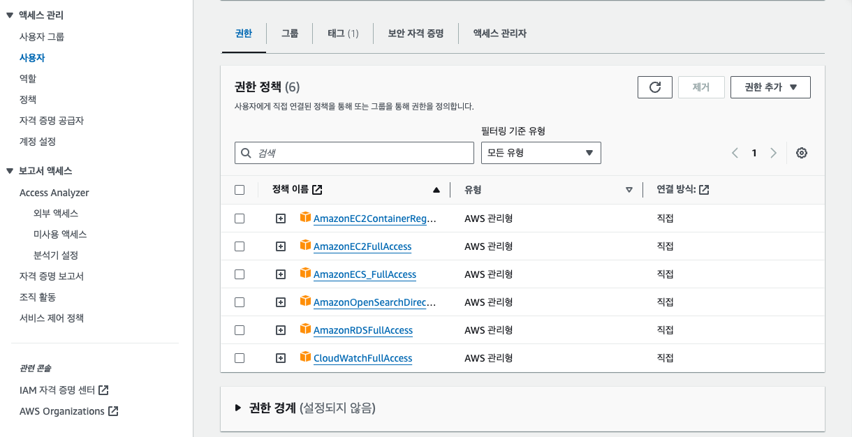Check the CloudWatchFullAccess policy row

240,358
